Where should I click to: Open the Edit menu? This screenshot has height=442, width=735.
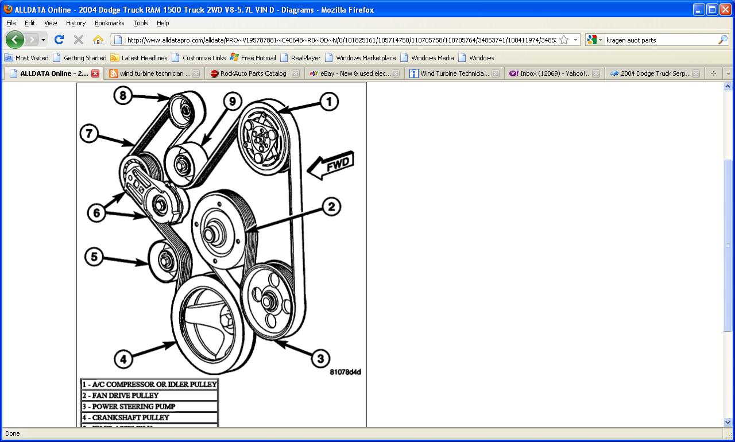(30, 23)
